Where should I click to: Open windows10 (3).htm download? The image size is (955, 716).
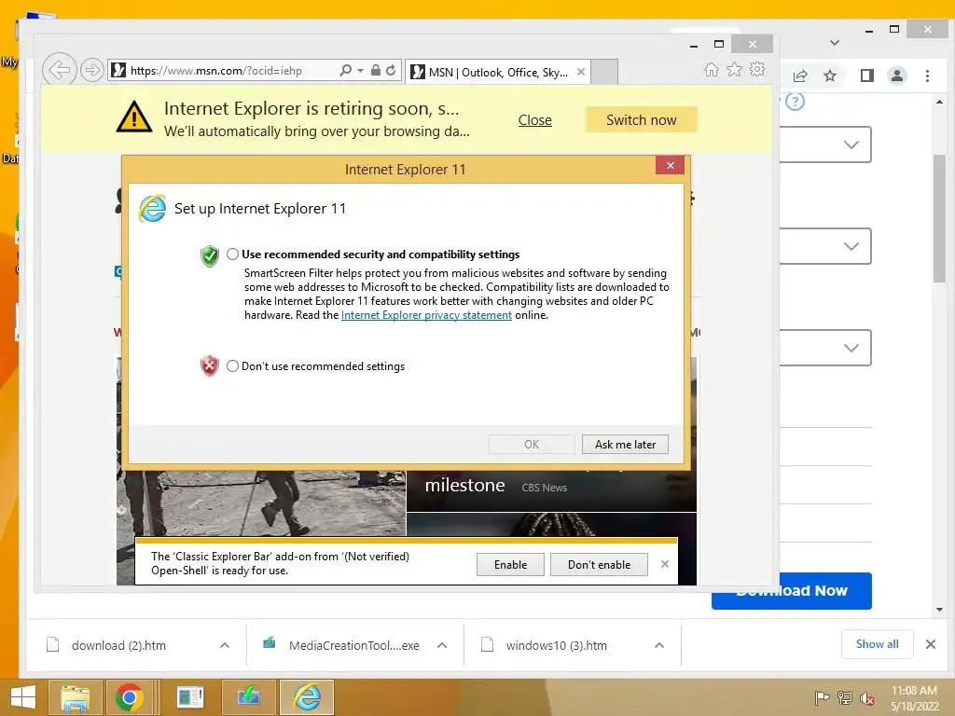[x=556, y=645]
